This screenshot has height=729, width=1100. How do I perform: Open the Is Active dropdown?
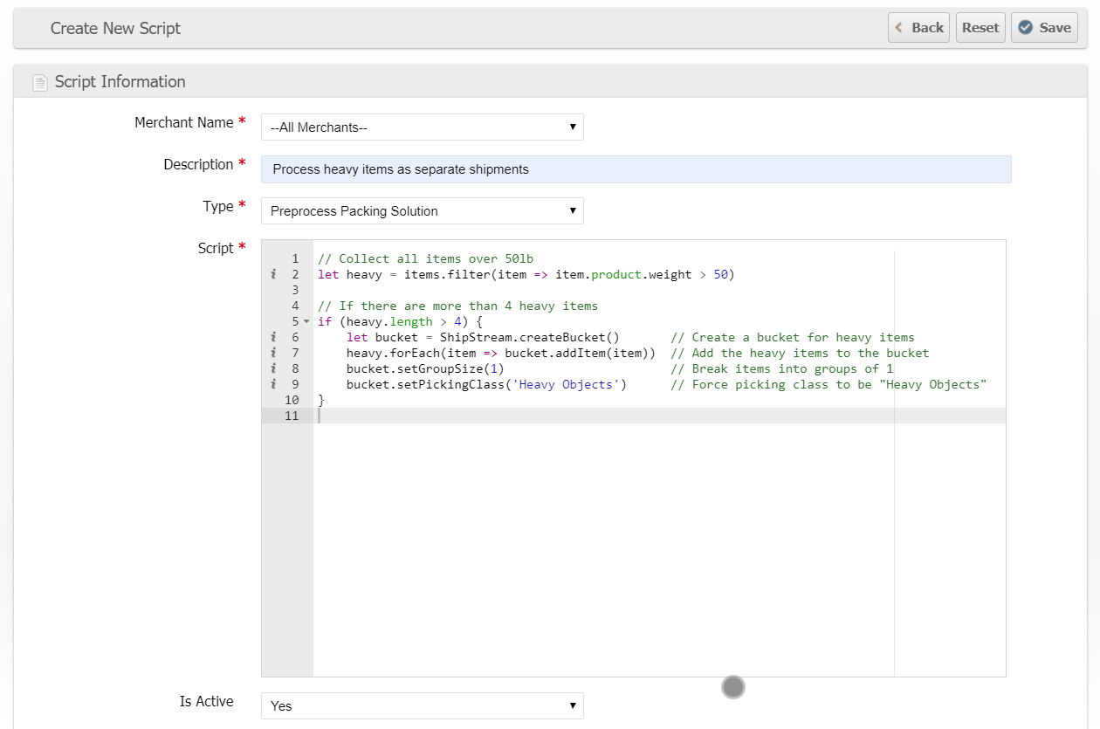tap(422, 705)
